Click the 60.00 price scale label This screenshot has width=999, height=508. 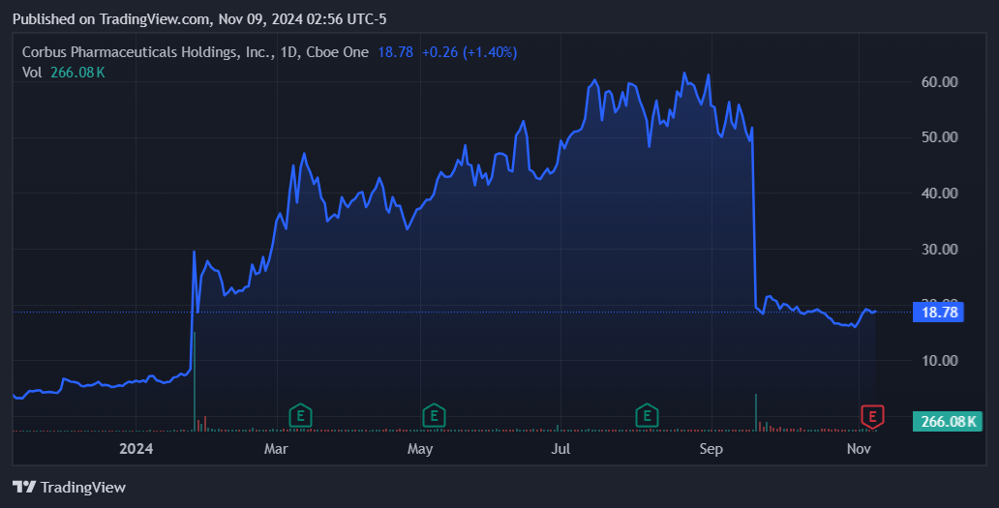pos(940,82)
